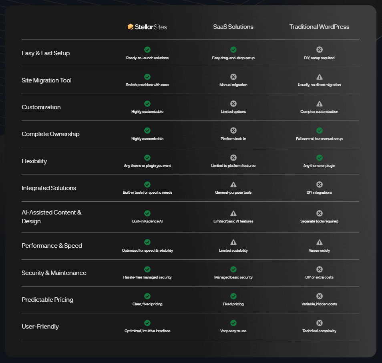The height and width of the screenshot is (363, 382).
Task: Click warning triangle for Usually, no direct migration
Action: (319, 76)
